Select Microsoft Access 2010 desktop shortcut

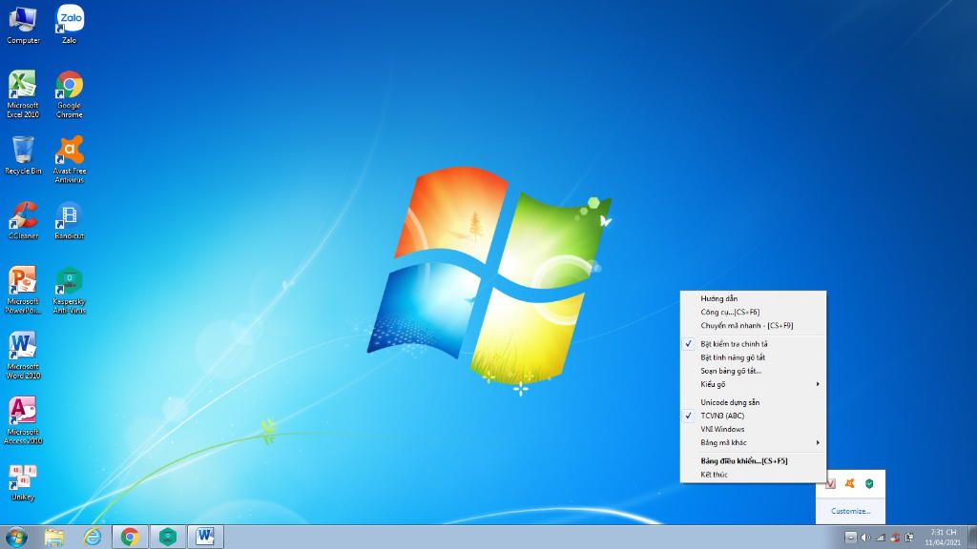(23, 420)
